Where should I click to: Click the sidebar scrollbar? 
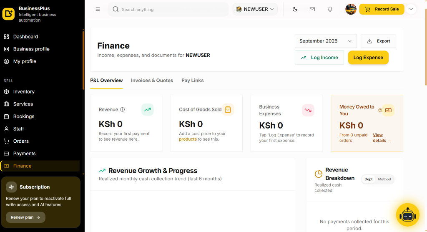pos(83,60)
